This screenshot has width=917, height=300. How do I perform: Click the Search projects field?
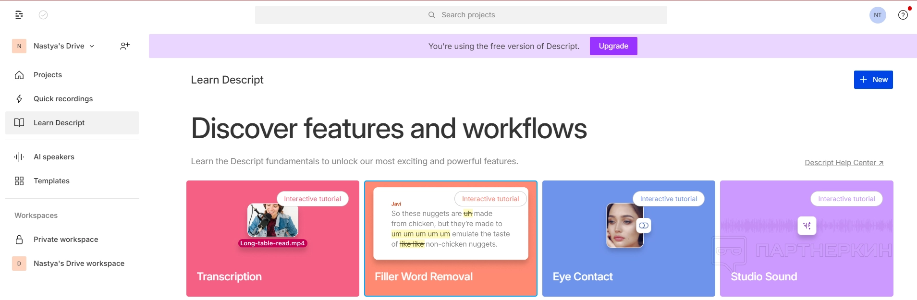461,15
